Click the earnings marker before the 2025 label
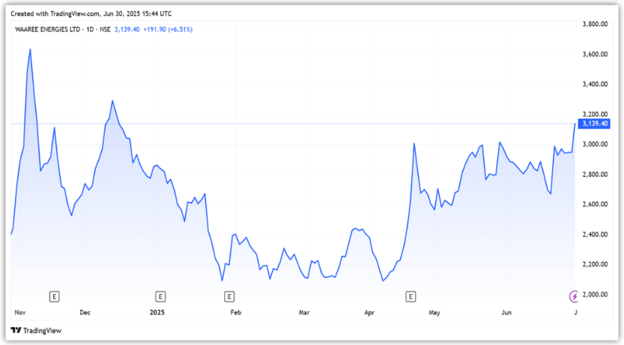The width and height of the screenshot is (624, 345). pyautogui.click(x=160, y=296)
